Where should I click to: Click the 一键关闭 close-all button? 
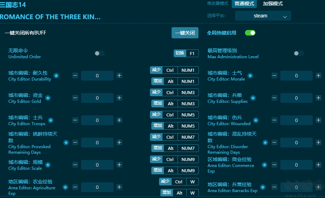(185, 33)
